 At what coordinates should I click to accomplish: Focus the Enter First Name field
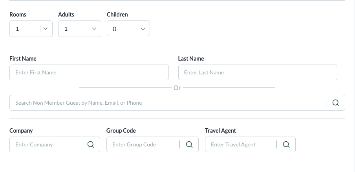[89, 72]
